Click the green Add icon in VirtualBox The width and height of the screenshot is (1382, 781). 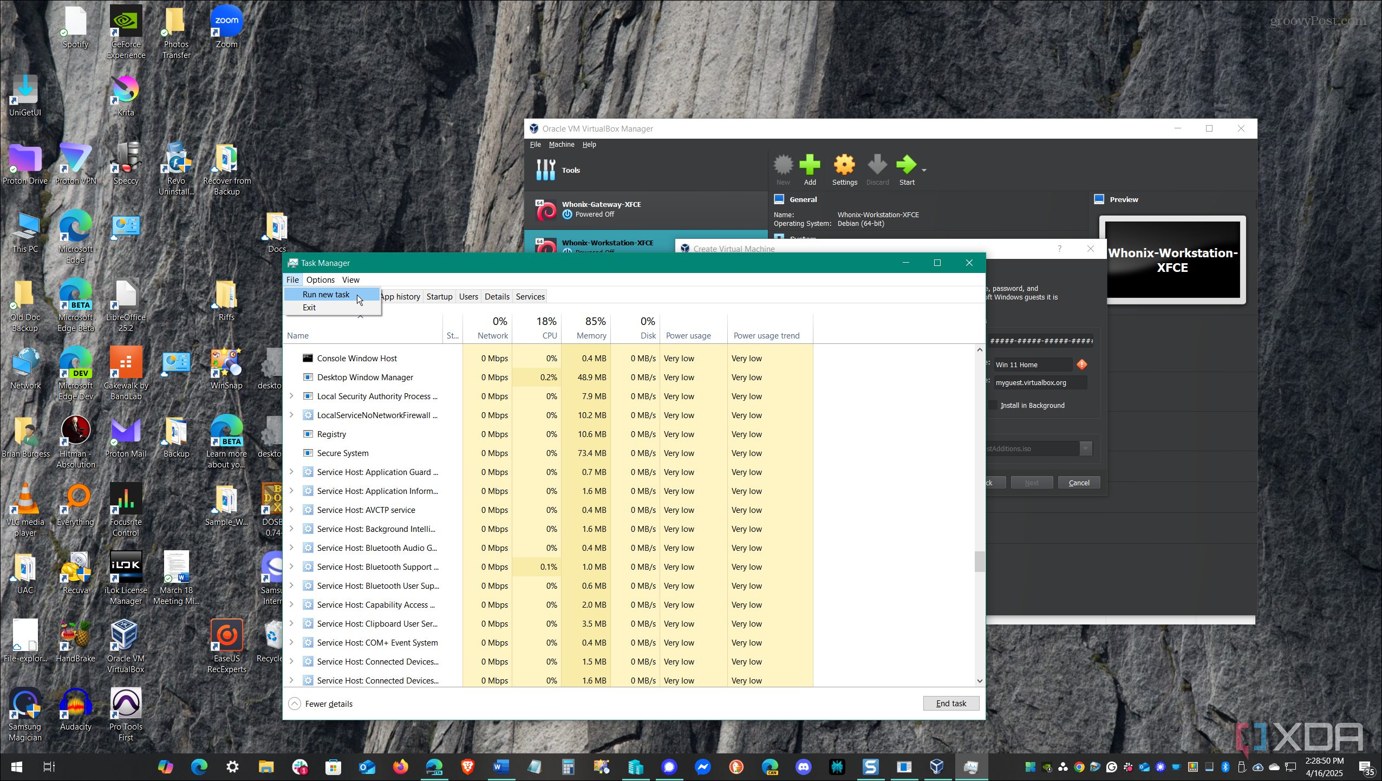(810, 166)
